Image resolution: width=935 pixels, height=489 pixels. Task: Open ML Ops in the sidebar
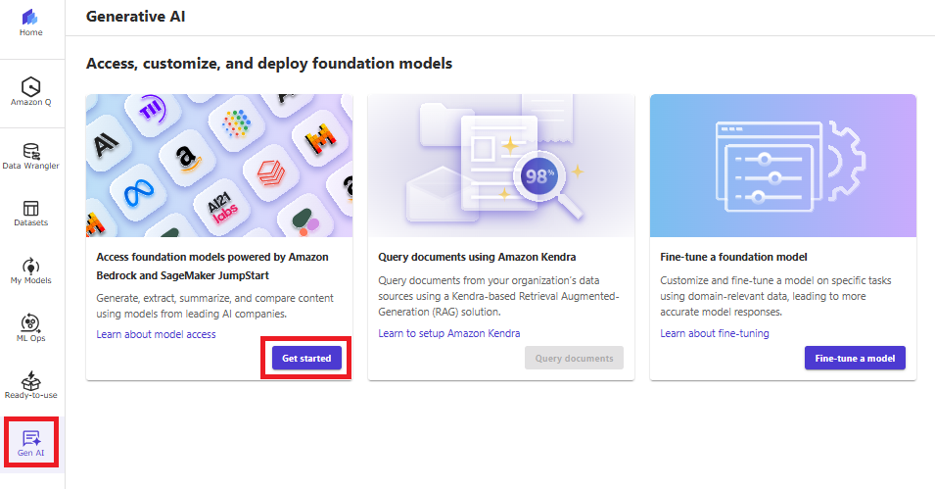click(31, 328)
